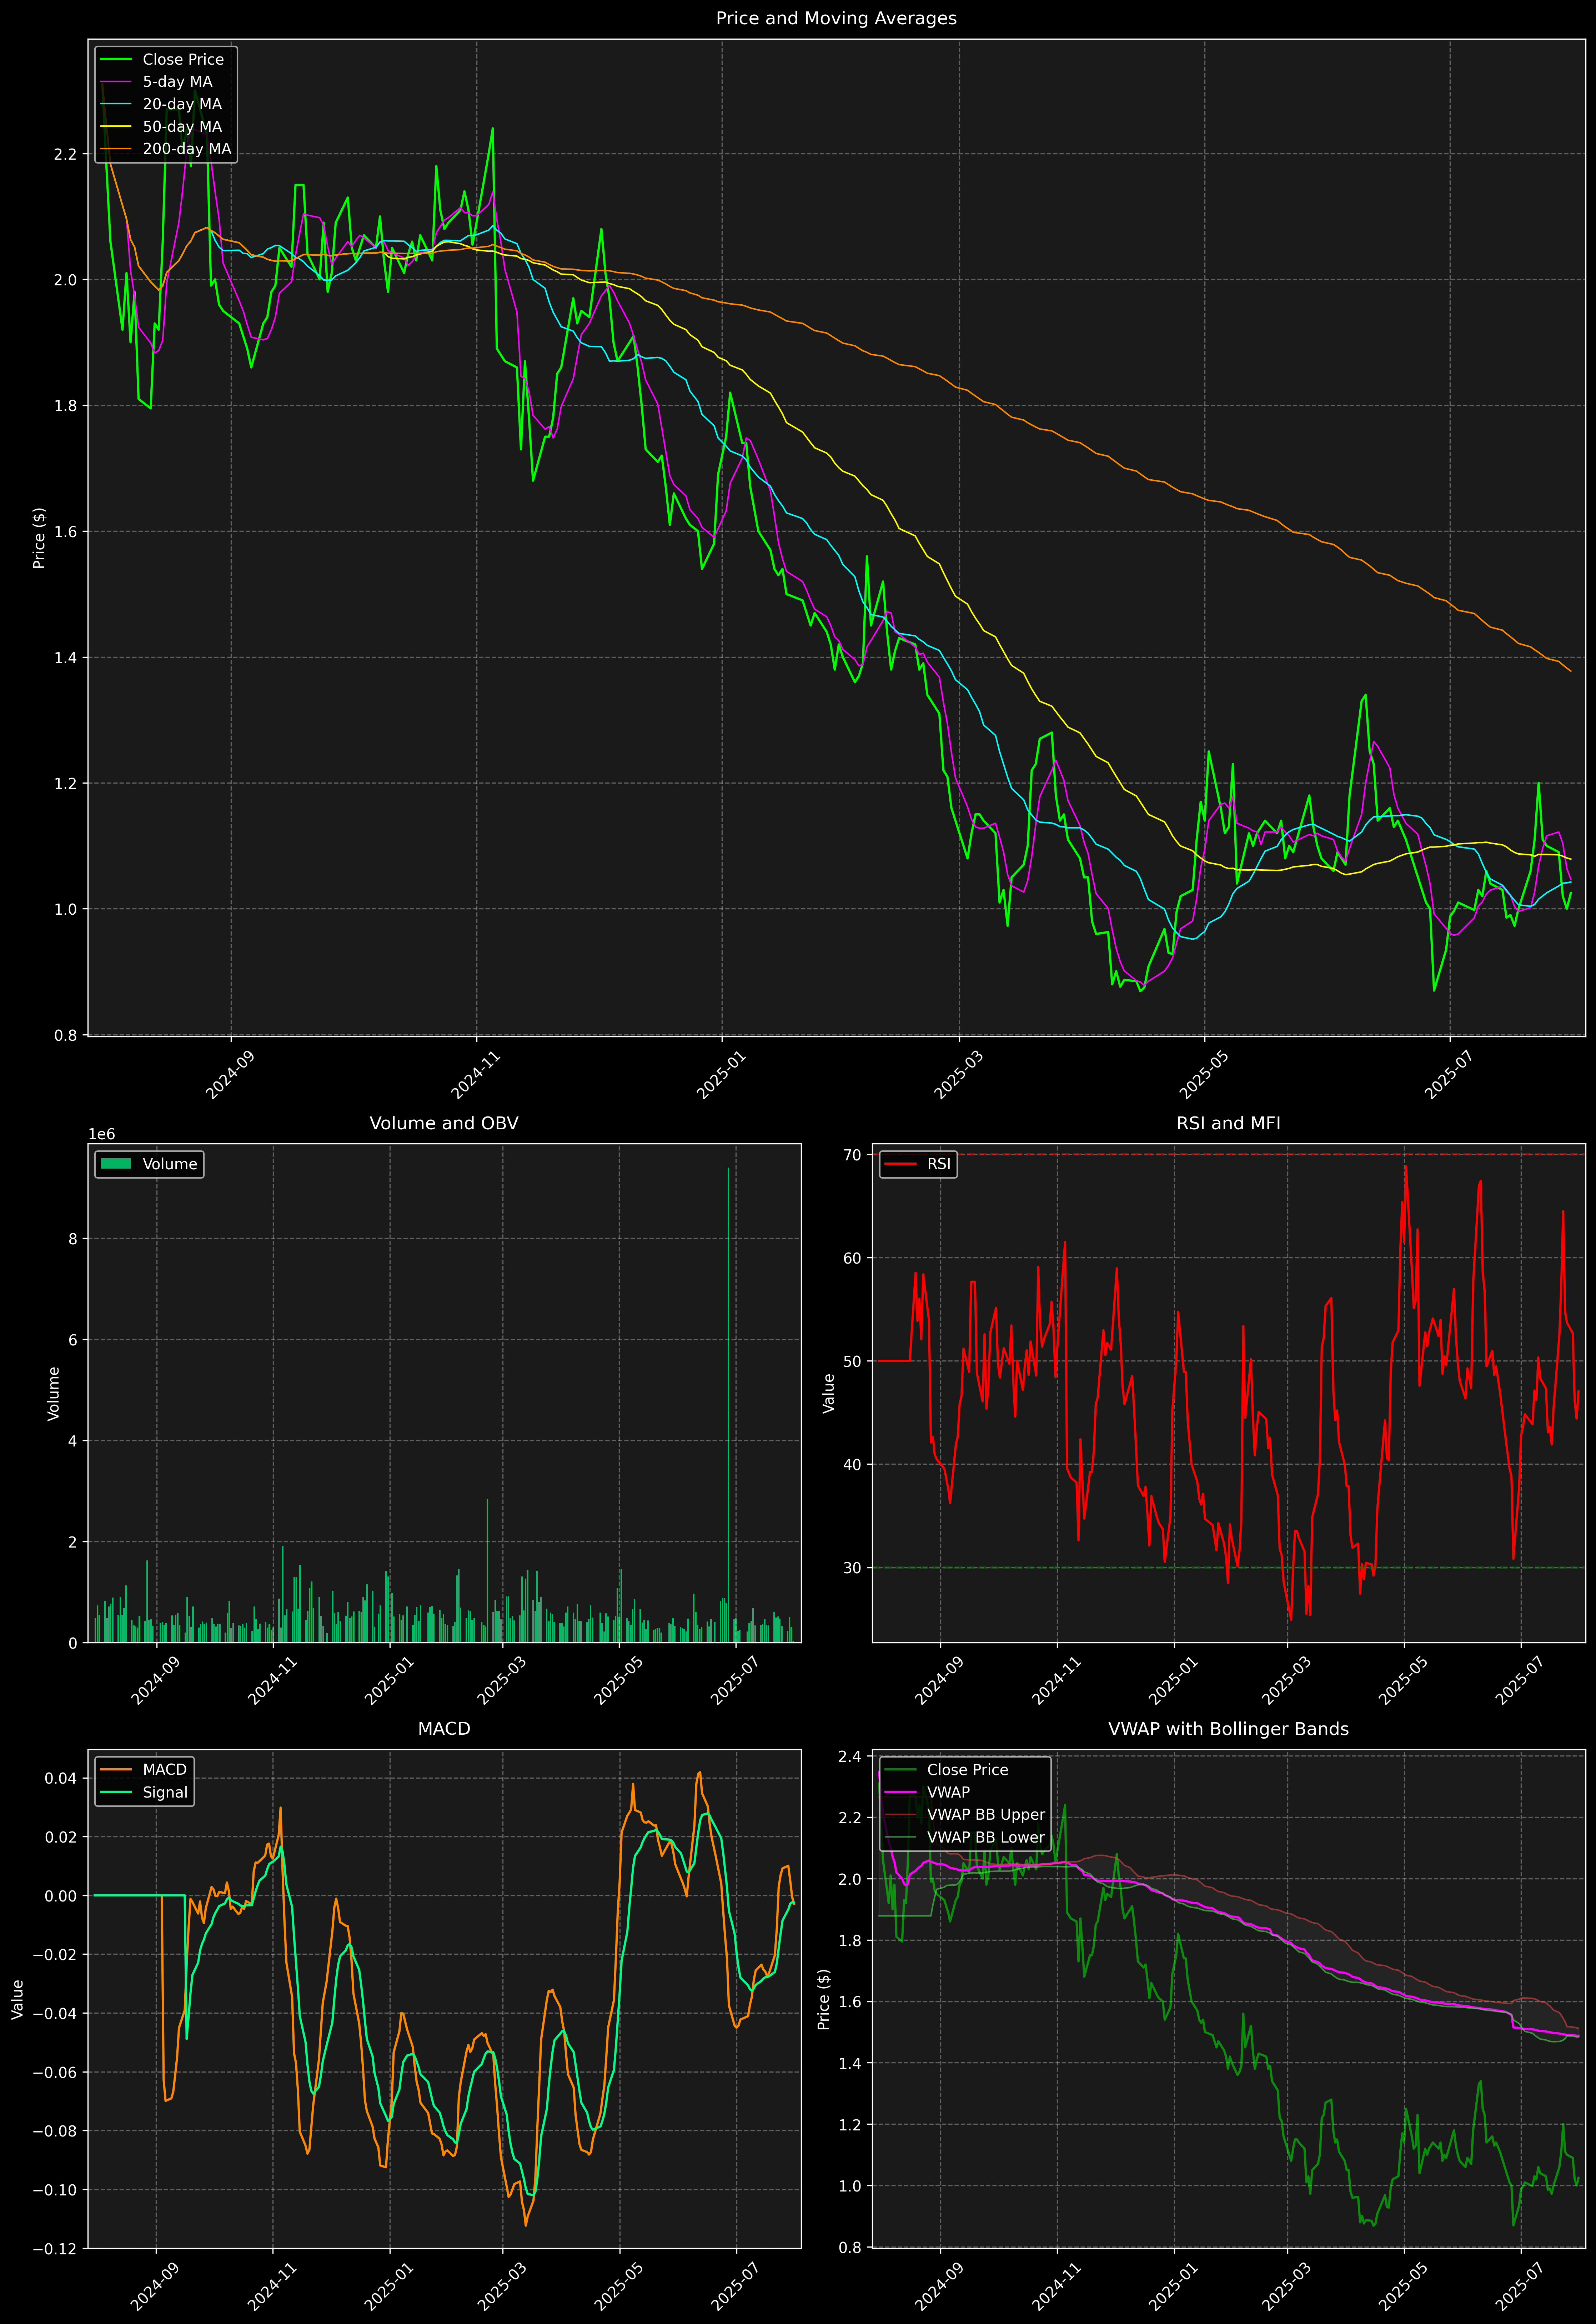Click the 'VWAP BB Lower' legend label
Viewport: 1596px width, 2324px height.
(x=986, y=1837)
